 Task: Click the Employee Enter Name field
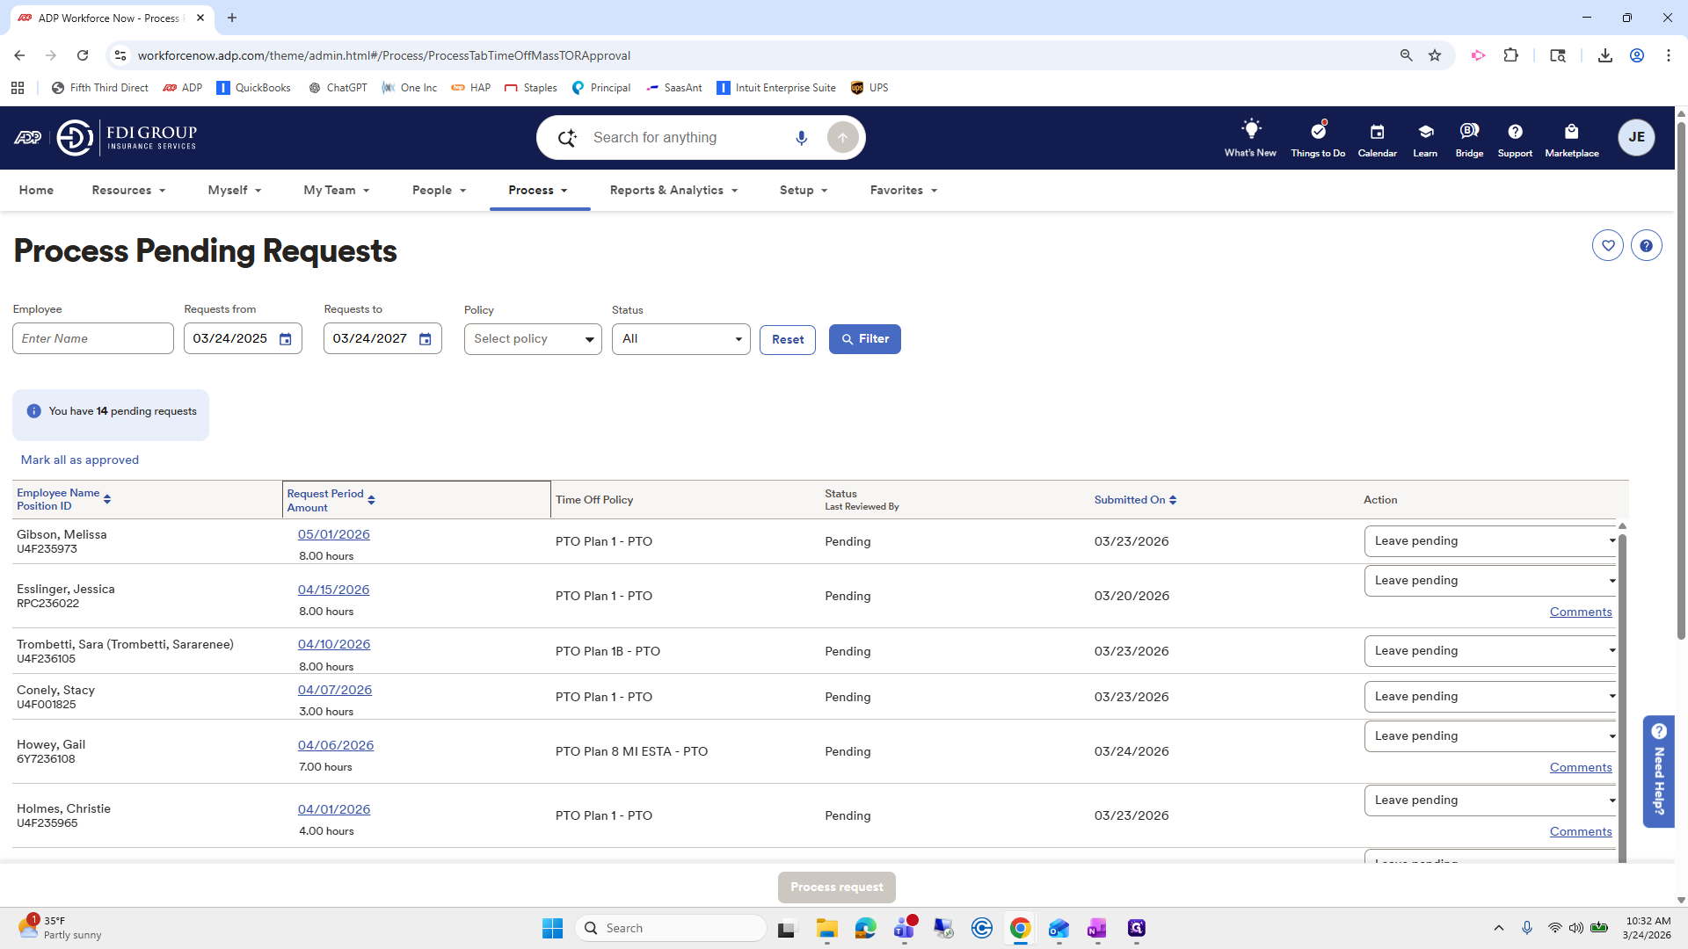click(93, 338)
